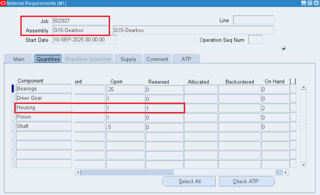Click the Oracle logo in the title bar

(4, 3)
